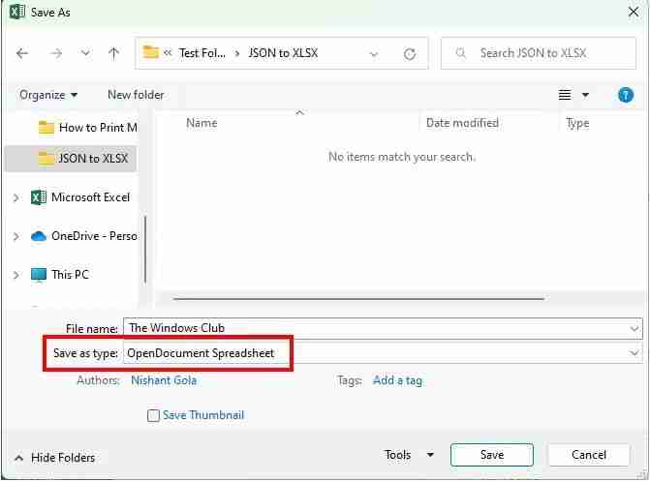Screen dimensions: 650x482
Task: Expand the This PC tree node
Action: pyautogui.click(x=16, y=275)
